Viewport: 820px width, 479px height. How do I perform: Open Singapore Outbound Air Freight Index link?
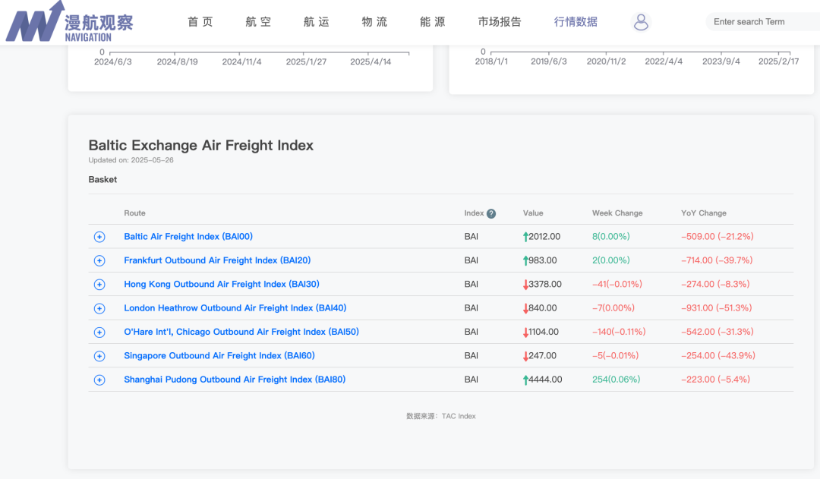pos(219,355)
